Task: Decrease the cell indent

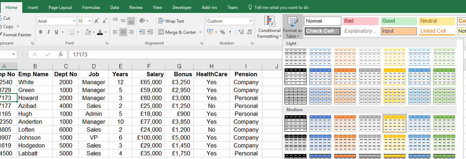Action: click(142, 32)
